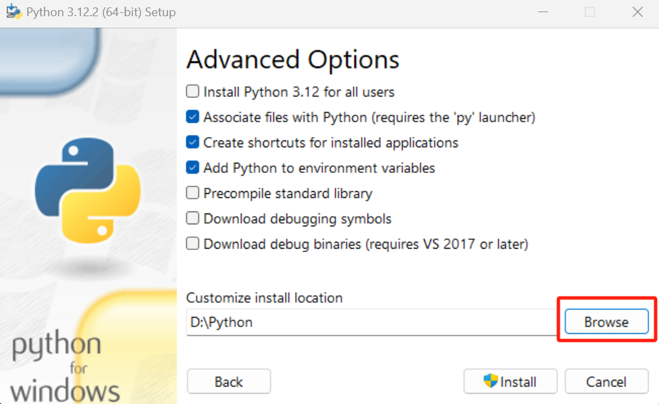Tick the Precompile standard library checkbox

click(x=193, y=193)
